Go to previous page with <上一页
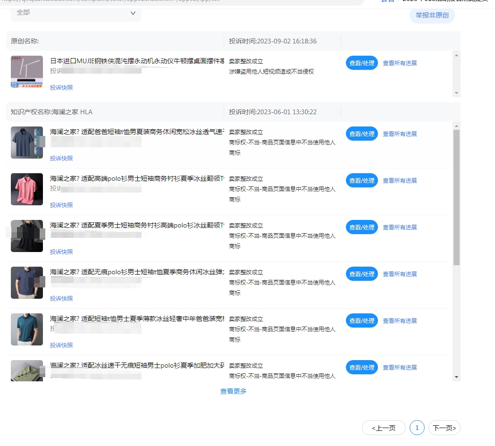 [x=384, y=428]
